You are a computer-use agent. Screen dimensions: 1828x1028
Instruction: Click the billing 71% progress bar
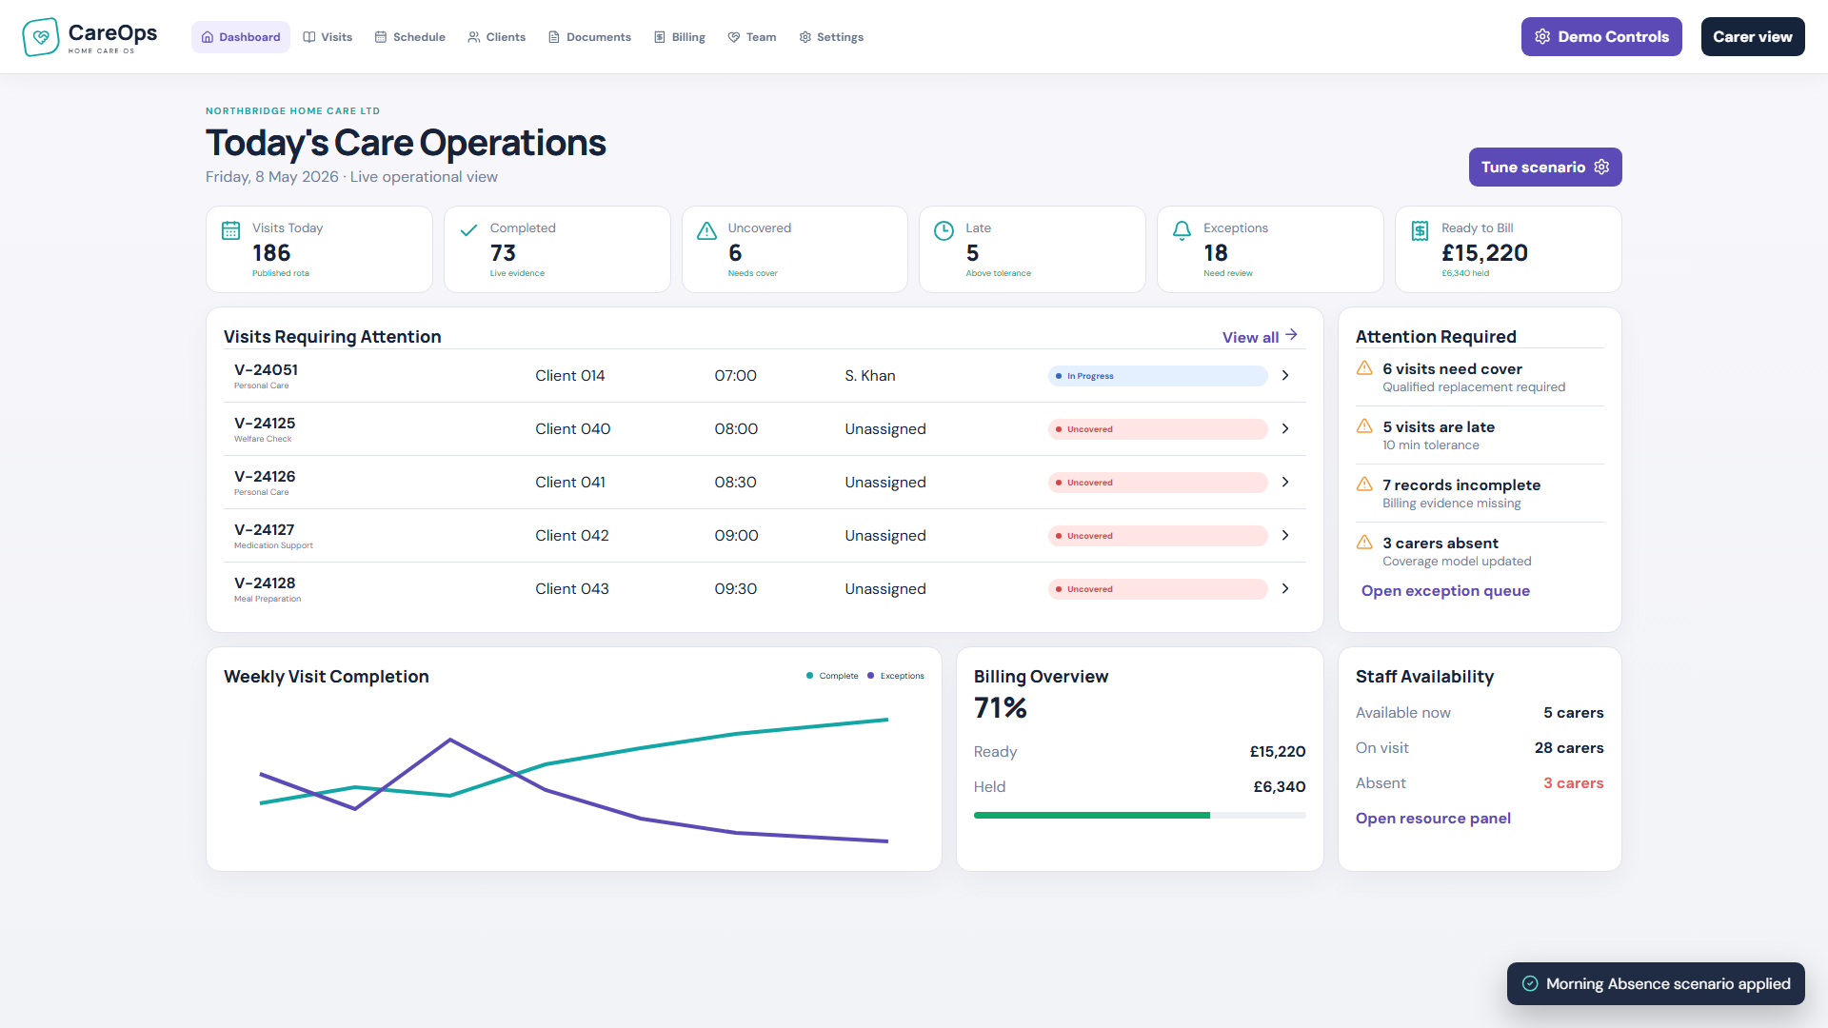(1140, 815)
